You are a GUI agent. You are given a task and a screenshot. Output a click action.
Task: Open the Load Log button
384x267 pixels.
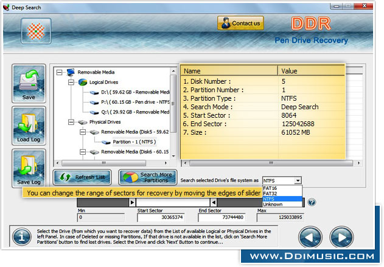click(29, 126)
